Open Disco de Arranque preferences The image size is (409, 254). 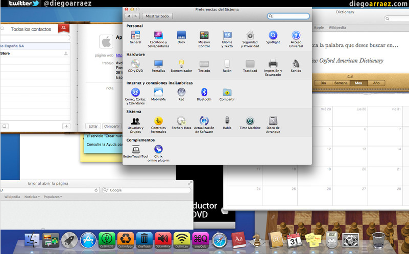(273, 125)
